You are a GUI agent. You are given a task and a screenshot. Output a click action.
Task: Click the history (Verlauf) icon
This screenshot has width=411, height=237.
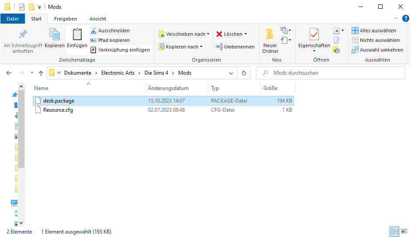[x=337, y=50]
